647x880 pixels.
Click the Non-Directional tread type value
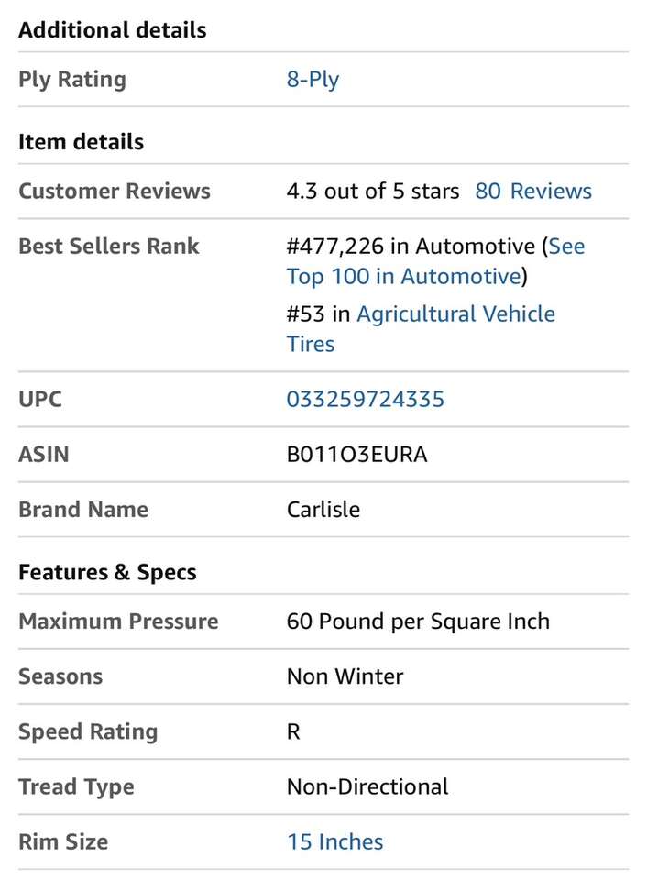pos(367,787)
